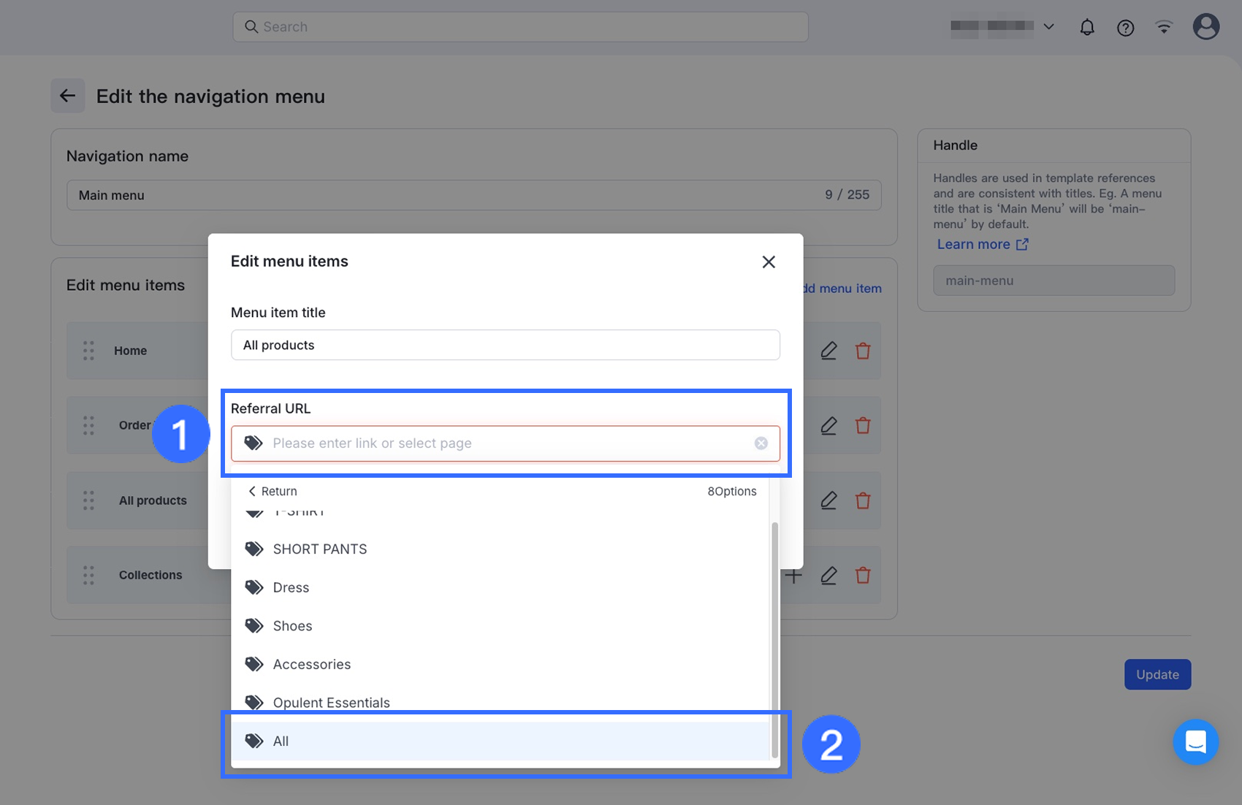Viewport: 1242px width, 805px height.
Task: Pick the Accessories option
Action: pyautogui.click(x=311, y=664)
